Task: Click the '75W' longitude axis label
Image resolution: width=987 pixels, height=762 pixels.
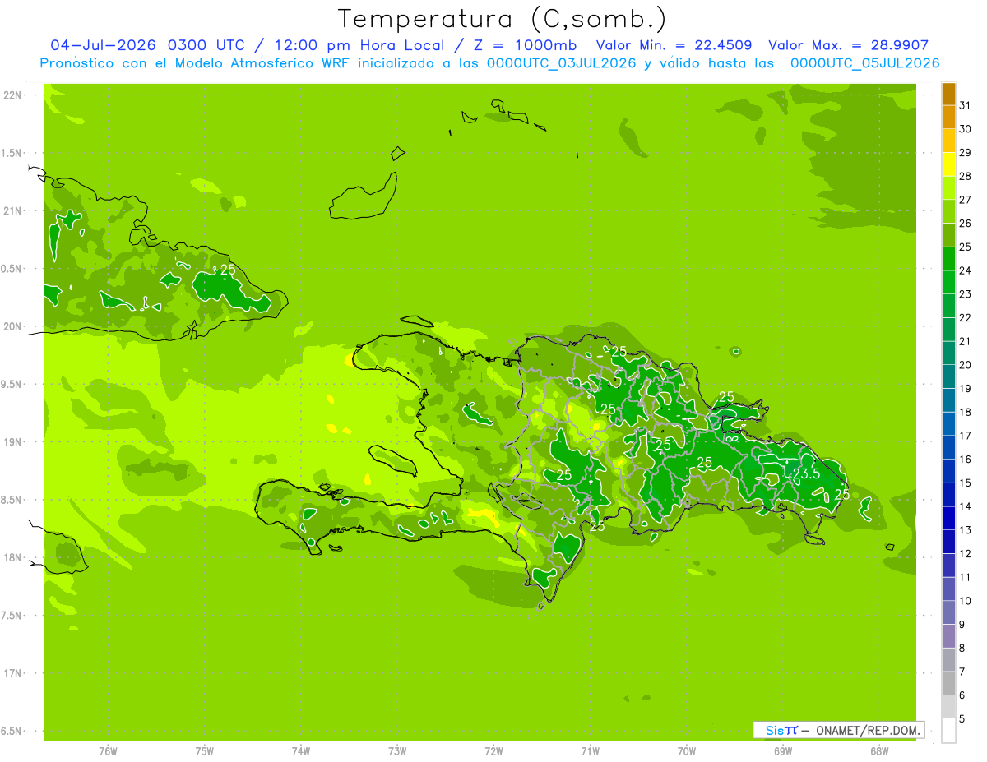Action: (x=205, y=751)
